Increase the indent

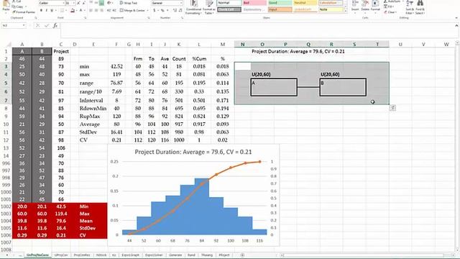pos(114,11)
